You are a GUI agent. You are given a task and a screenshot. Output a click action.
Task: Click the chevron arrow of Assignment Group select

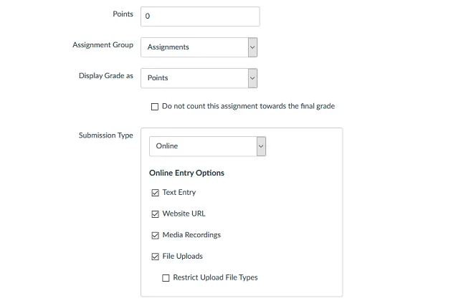[x=252, y=47]
